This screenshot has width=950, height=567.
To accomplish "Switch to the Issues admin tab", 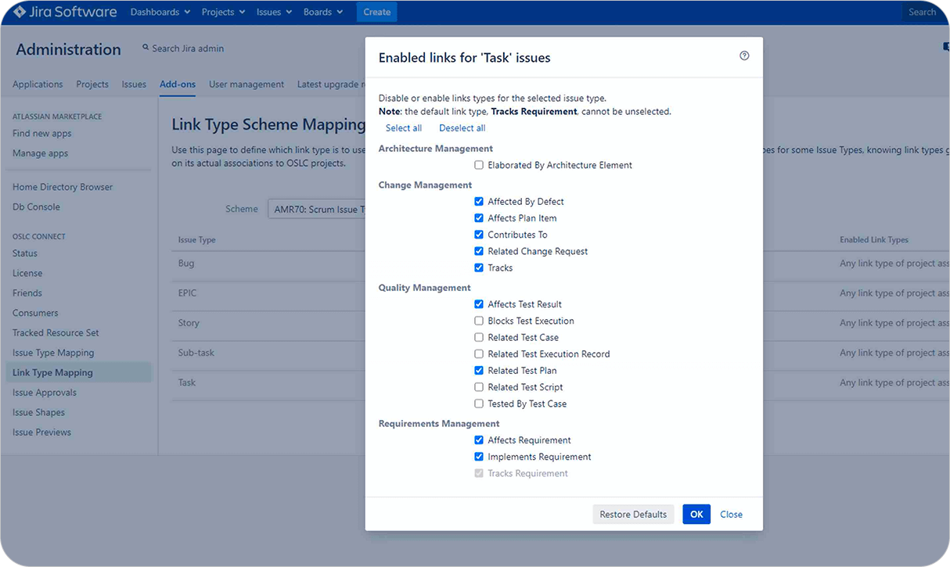I will [x=134, y=84].
